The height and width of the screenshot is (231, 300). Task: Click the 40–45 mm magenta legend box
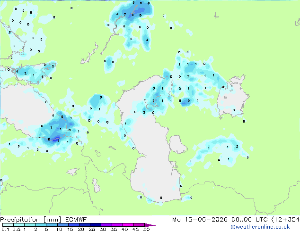pos(128,225)
